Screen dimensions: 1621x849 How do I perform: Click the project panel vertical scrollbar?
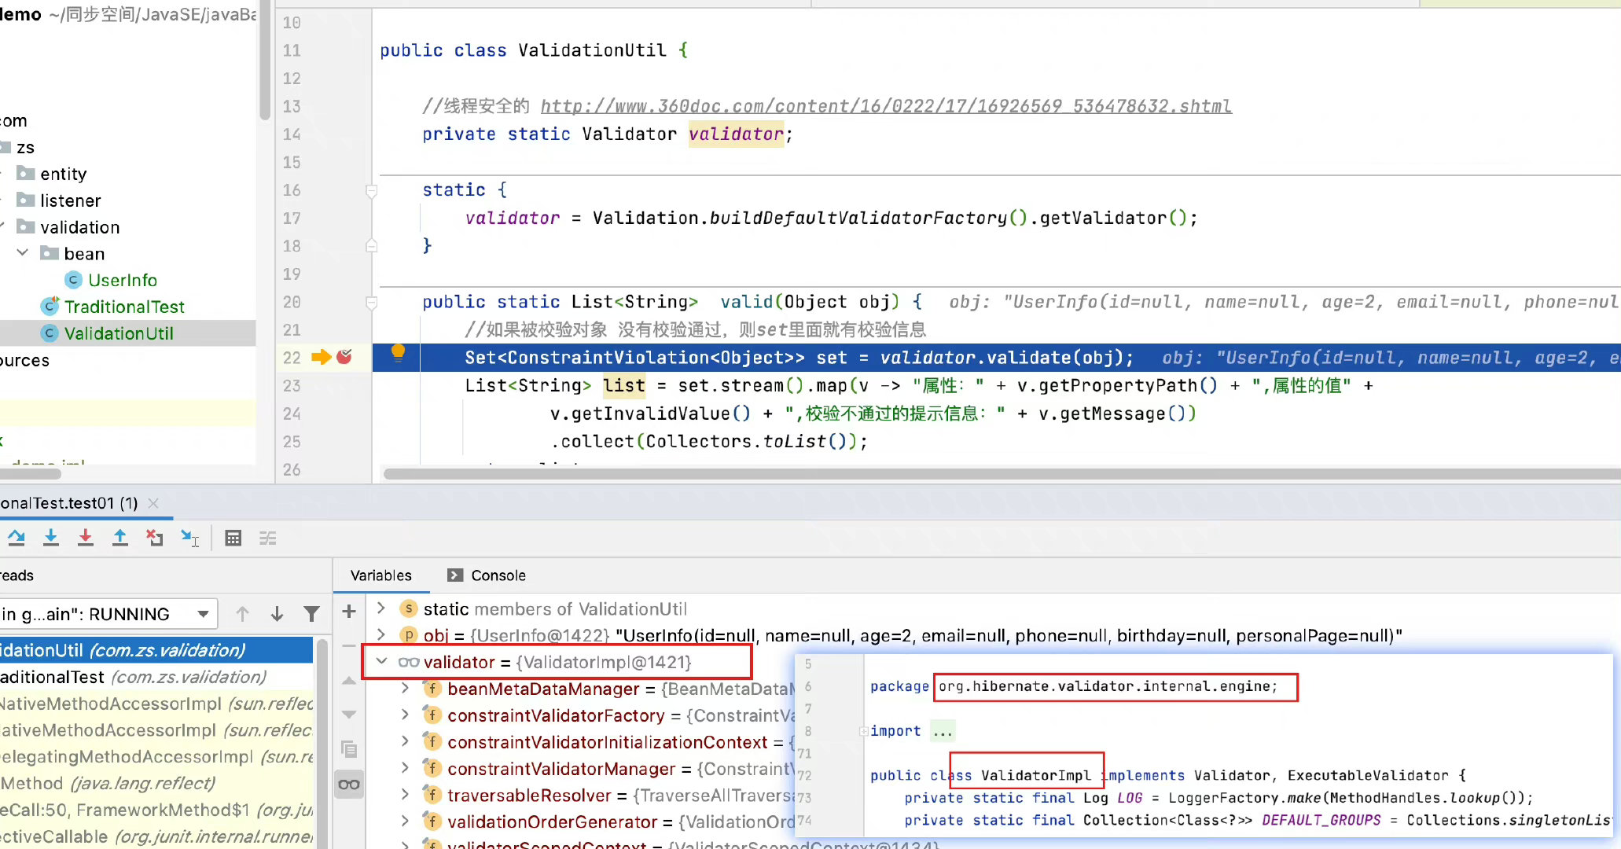(265, 60)
